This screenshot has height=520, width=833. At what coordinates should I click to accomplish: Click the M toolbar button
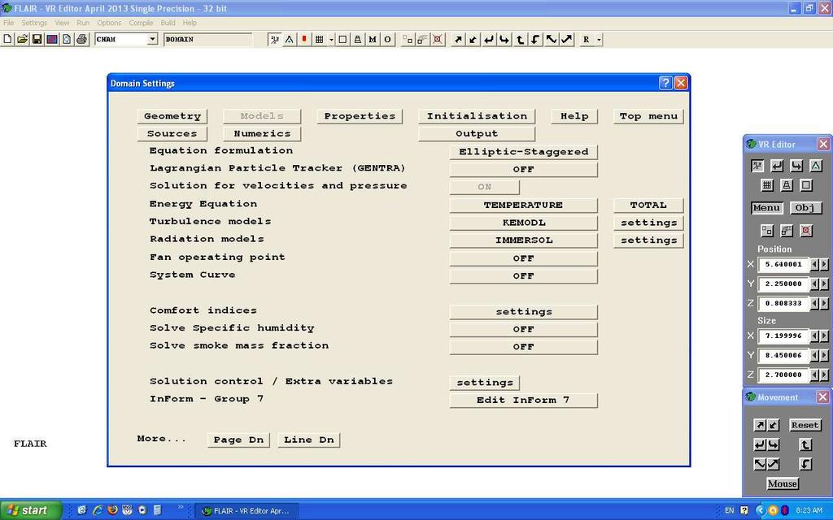coord(373,39)
